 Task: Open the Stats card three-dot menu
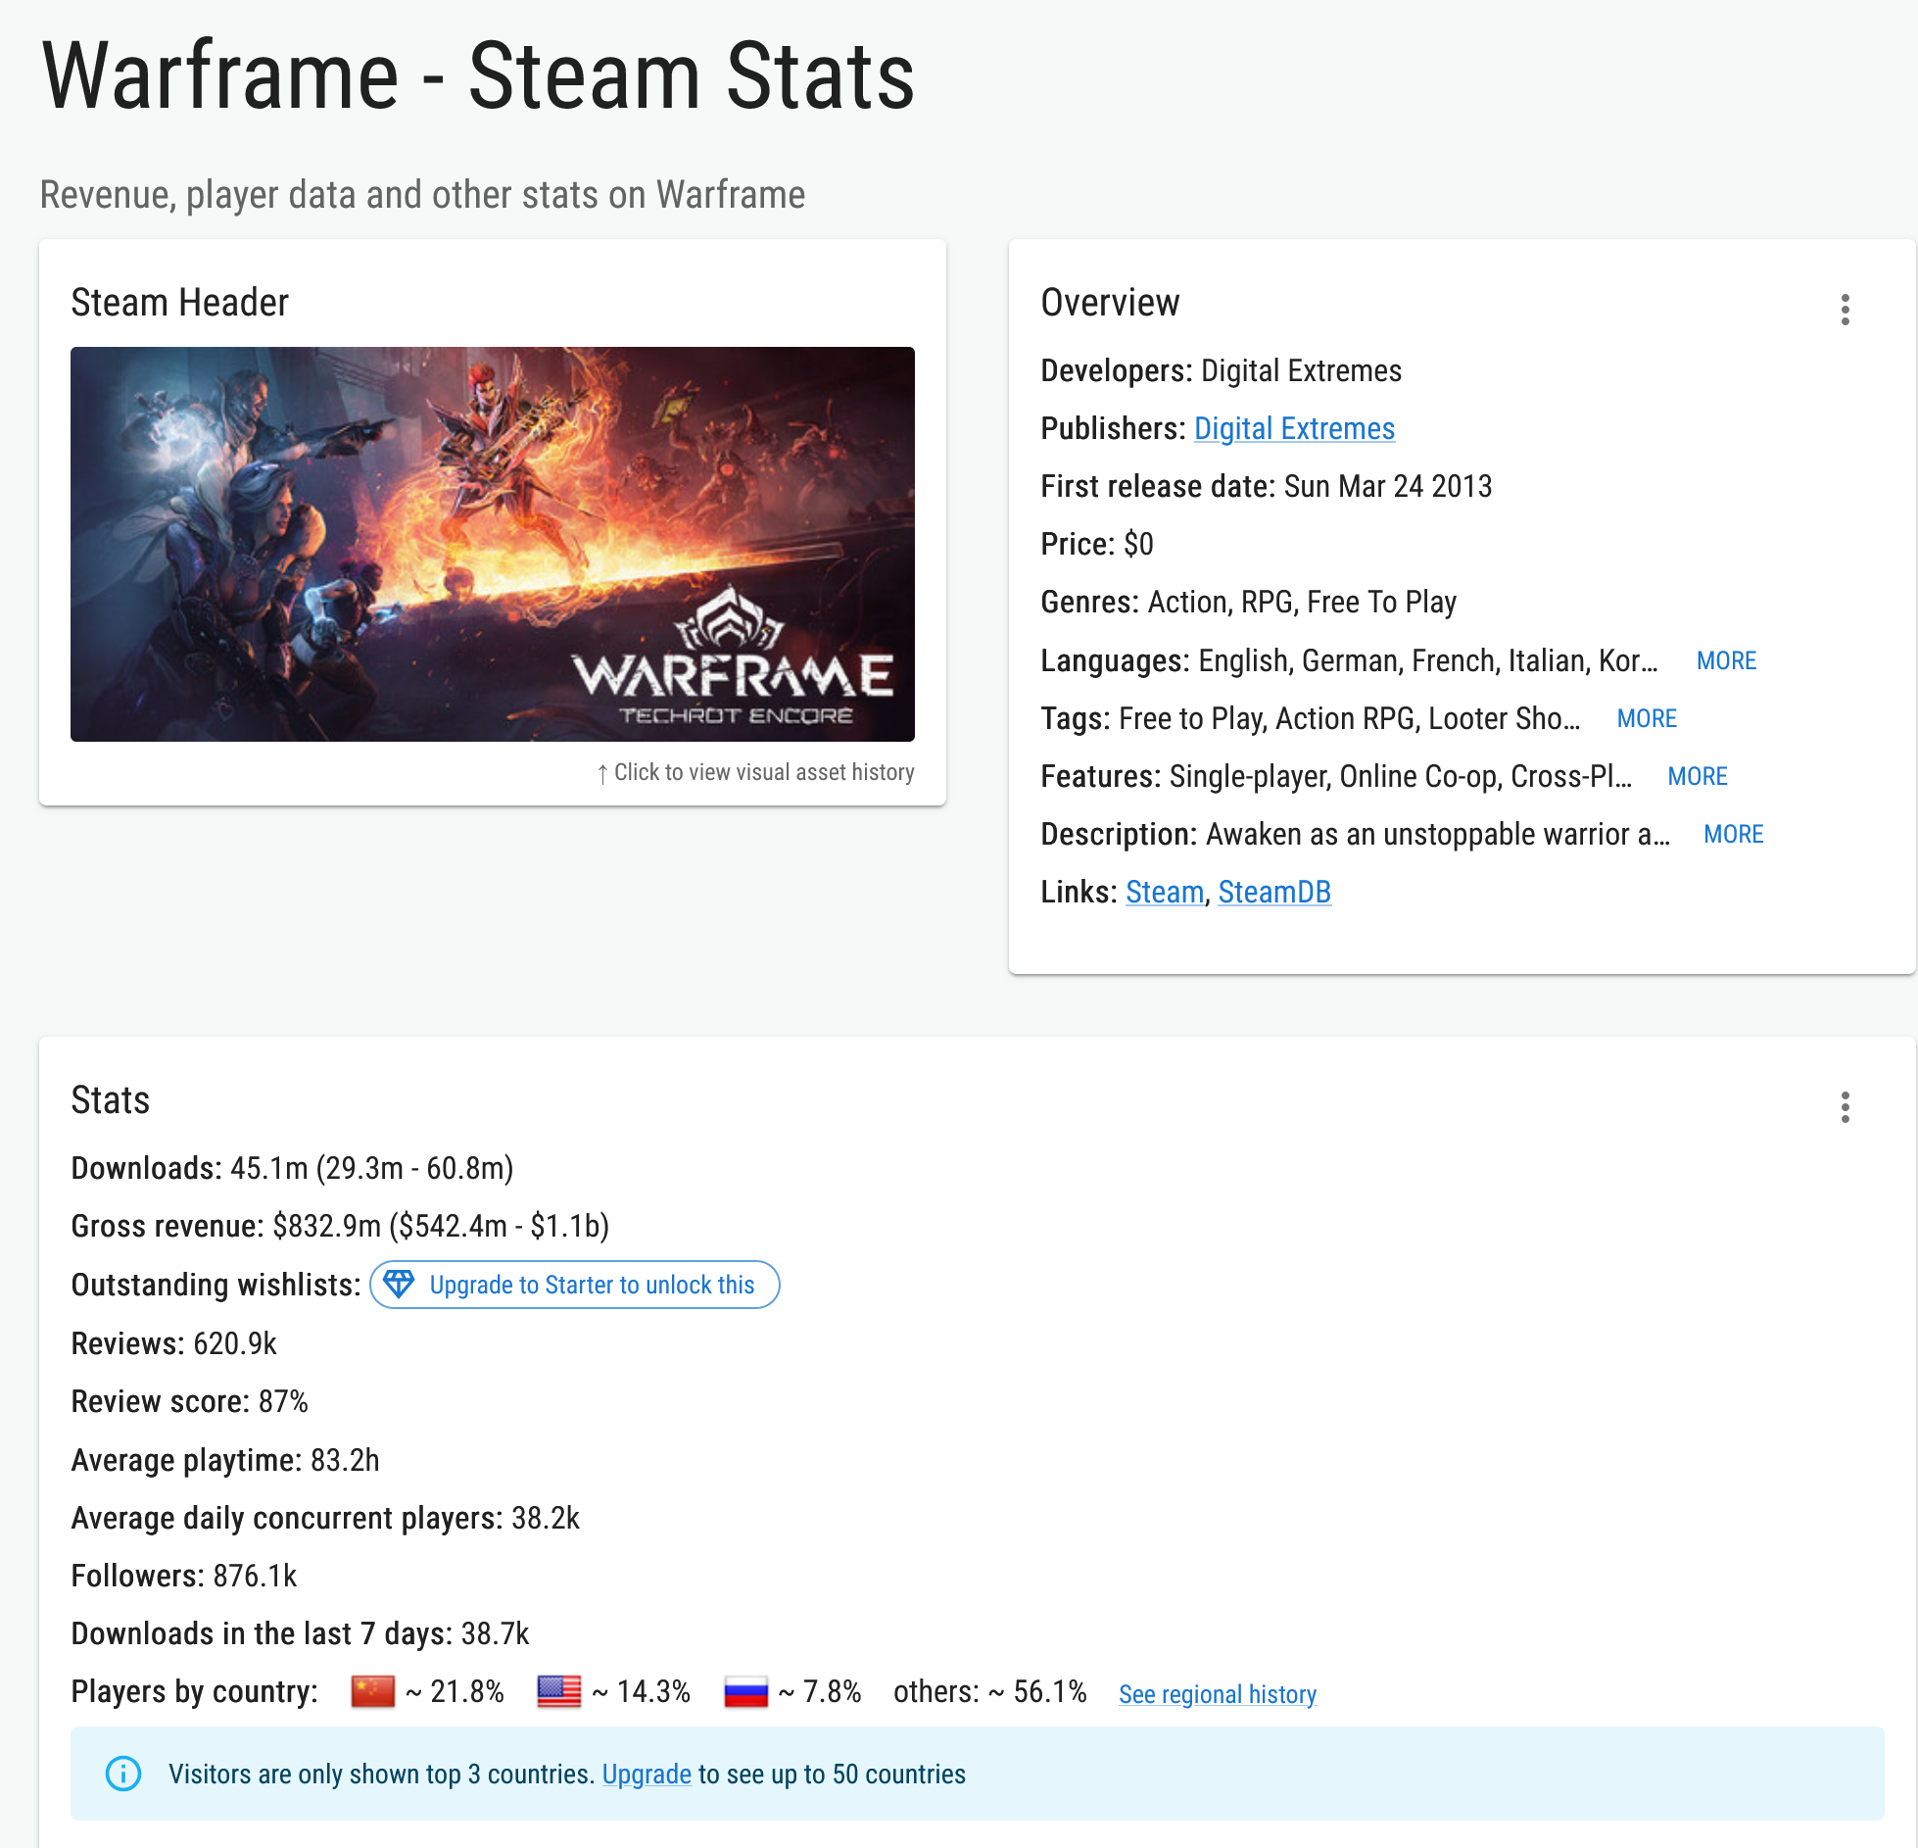(1845, 1107)
